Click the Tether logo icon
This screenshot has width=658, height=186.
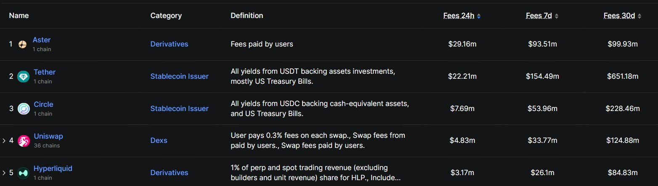[x=23, y=77]
